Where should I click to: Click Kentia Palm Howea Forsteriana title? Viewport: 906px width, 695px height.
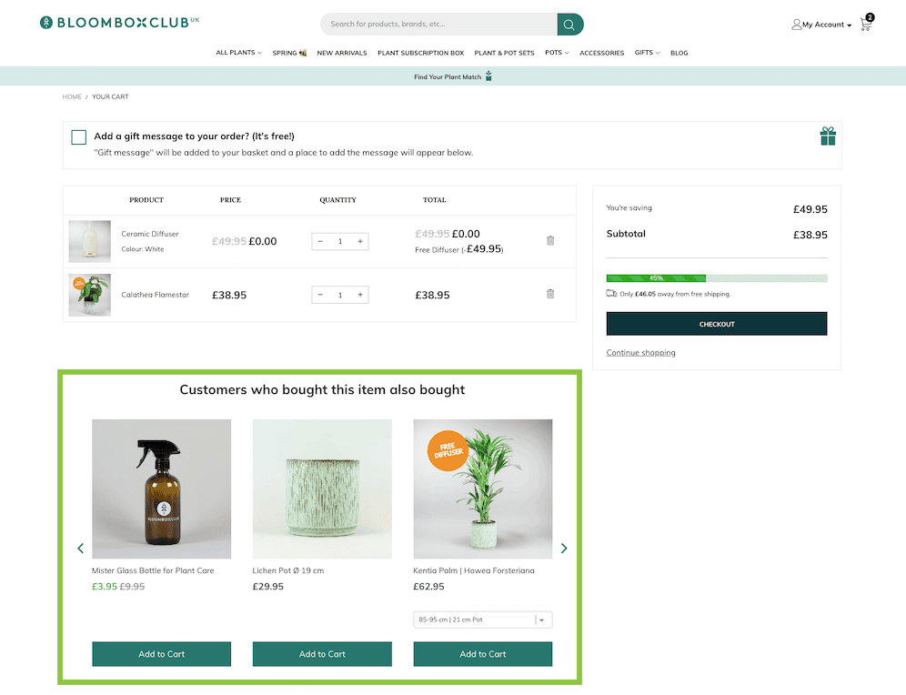click(474, 570)
